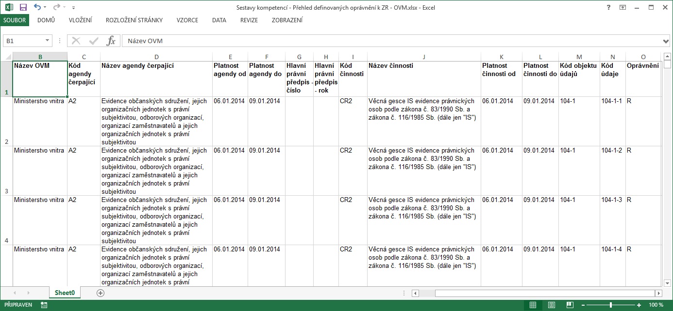673x311 pixels.
Task: Switch to Page Layout view
Action: 551,305
